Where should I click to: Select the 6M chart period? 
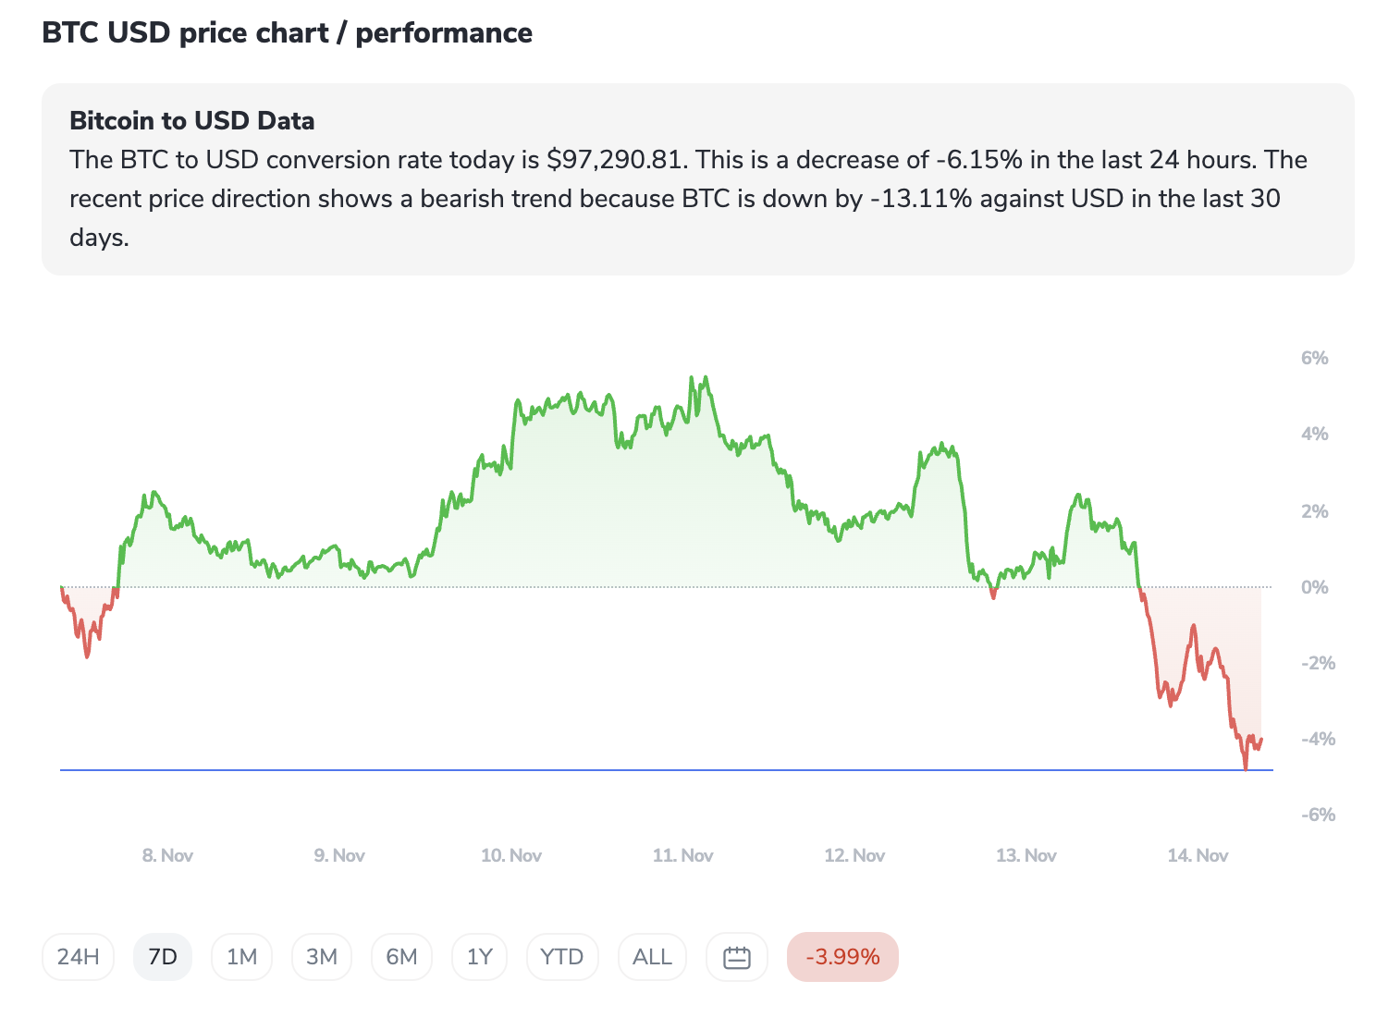pyautogui.click(x=401, y=957)
